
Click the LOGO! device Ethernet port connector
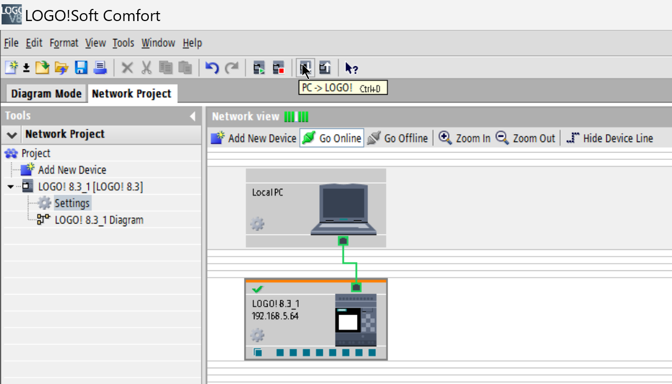[356, 287]
